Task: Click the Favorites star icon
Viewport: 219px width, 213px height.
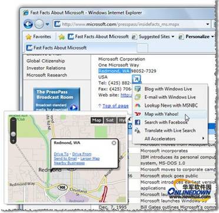Action: click(29, 37)
